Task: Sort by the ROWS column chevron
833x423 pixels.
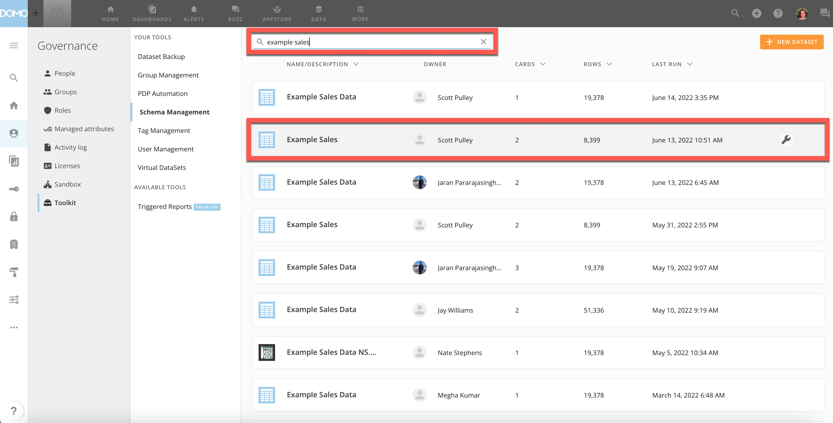Action: [609, 64]
